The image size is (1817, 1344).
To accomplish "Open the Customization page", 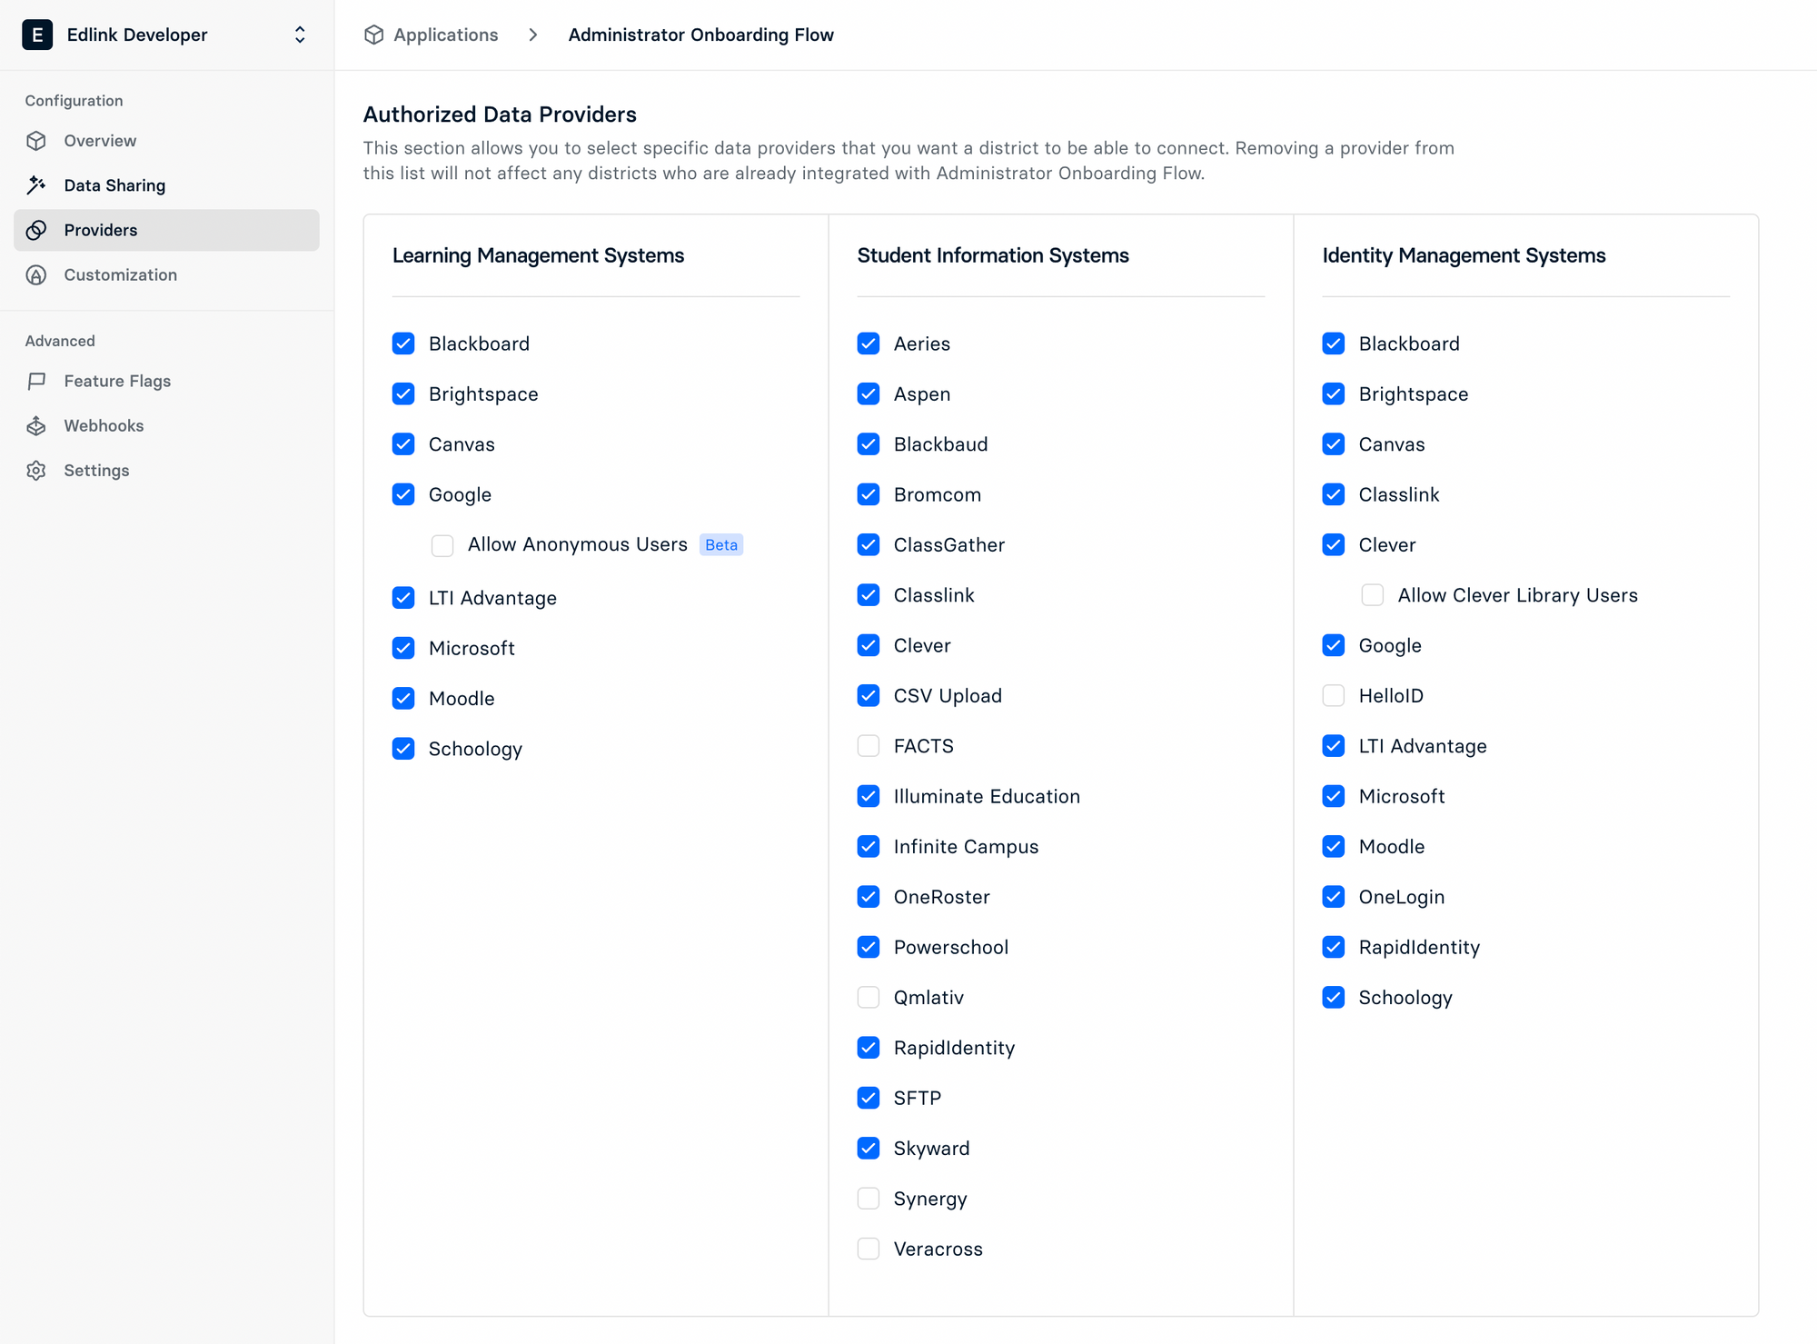I will [166, 274].
